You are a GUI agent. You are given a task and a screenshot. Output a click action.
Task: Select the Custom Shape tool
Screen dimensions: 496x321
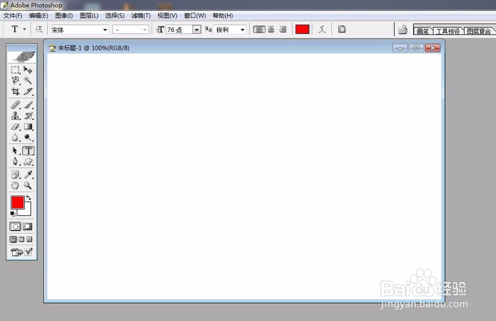(28, 162)
